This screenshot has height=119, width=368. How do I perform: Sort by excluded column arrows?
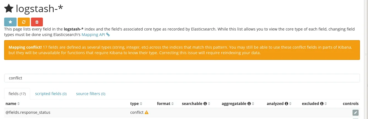[325, 104]
